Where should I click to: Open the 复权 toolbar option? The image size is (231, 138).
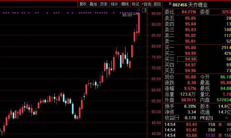click(x=83, y=4)
